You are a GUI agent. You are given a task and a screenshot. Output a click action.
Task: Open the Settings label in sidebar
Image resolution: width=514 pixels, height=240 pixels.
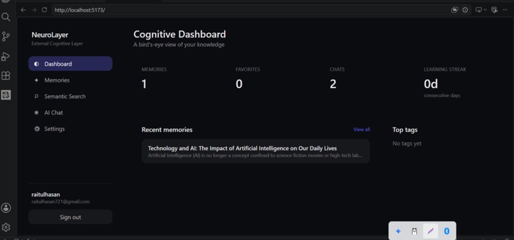tap(54, 129)
